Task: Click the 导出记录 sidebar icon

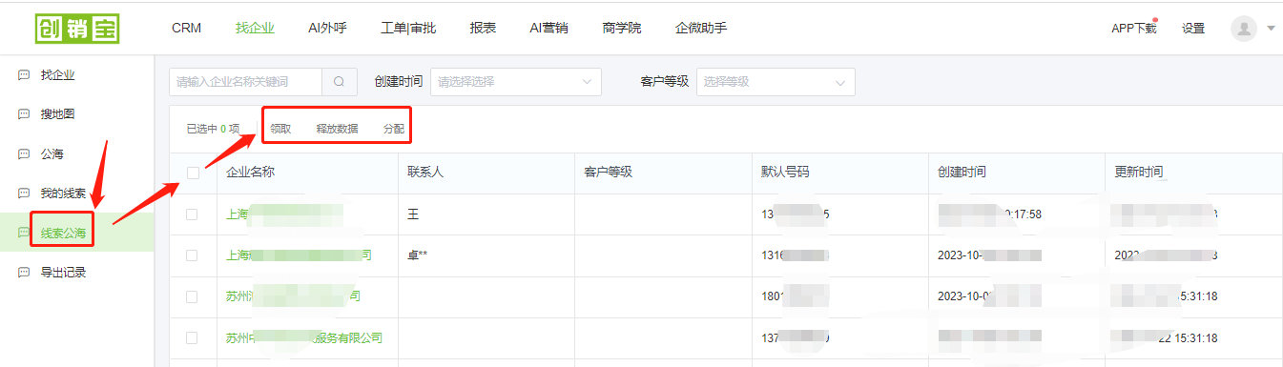Action: pos(24,273)
